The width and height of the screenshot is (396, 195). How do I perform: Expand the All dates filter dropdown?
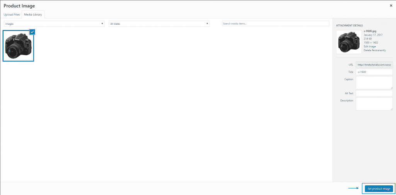coord(159,24)
